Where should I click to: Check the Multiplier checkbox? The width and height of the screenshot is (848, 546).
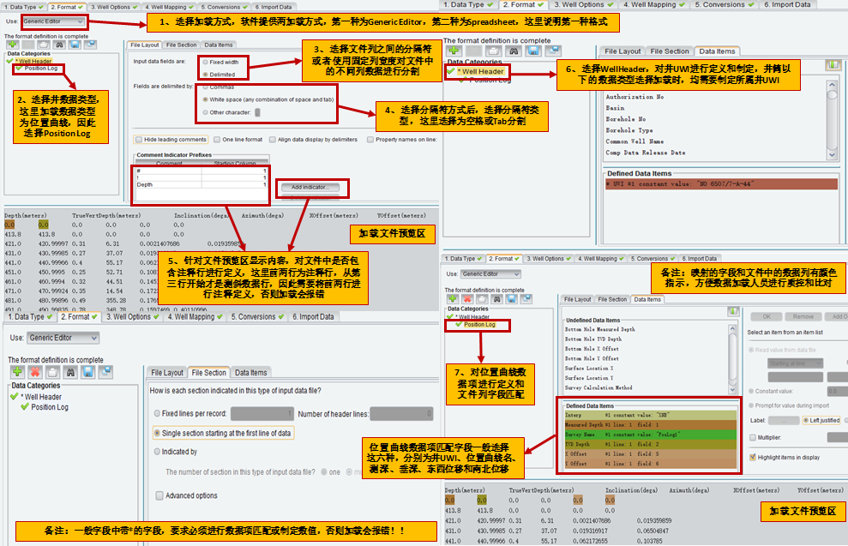(x=752, y=438)
